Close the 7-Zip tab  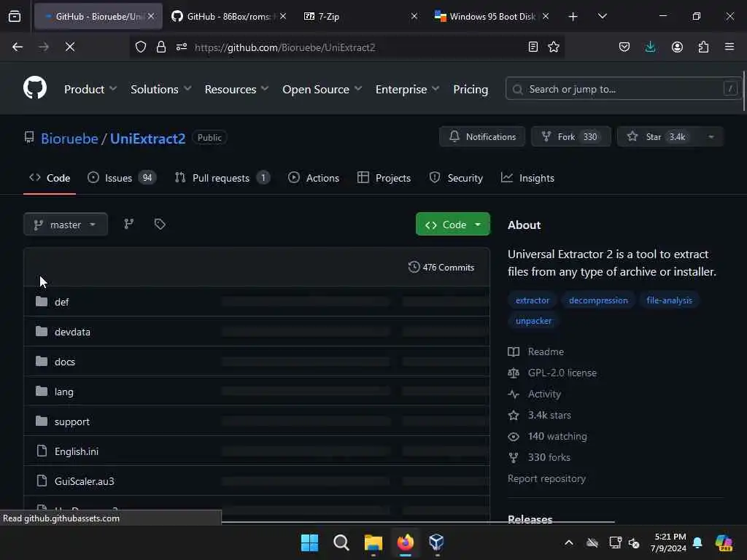pos(414,17)
